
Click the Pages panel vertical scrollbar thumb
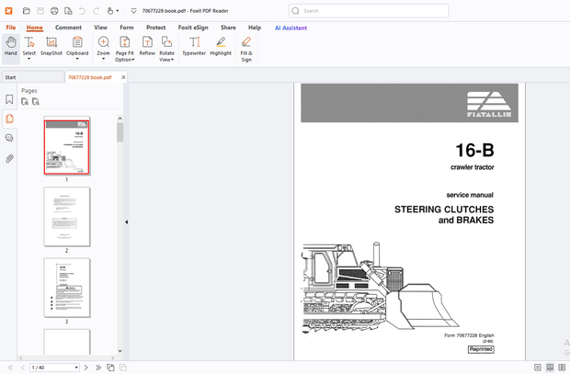click(120, 132)
